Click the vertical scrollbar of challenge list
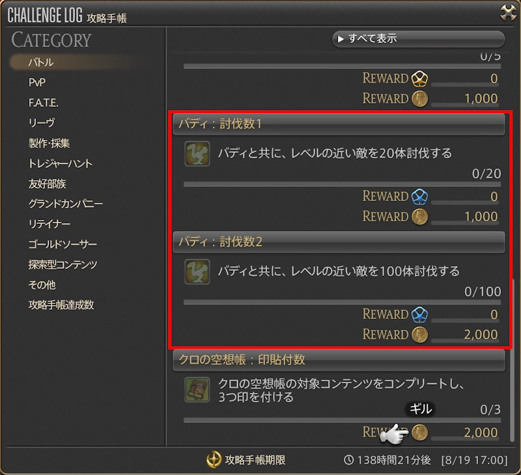Viewport: 521px width, 475px height. [x=512, y=360]
